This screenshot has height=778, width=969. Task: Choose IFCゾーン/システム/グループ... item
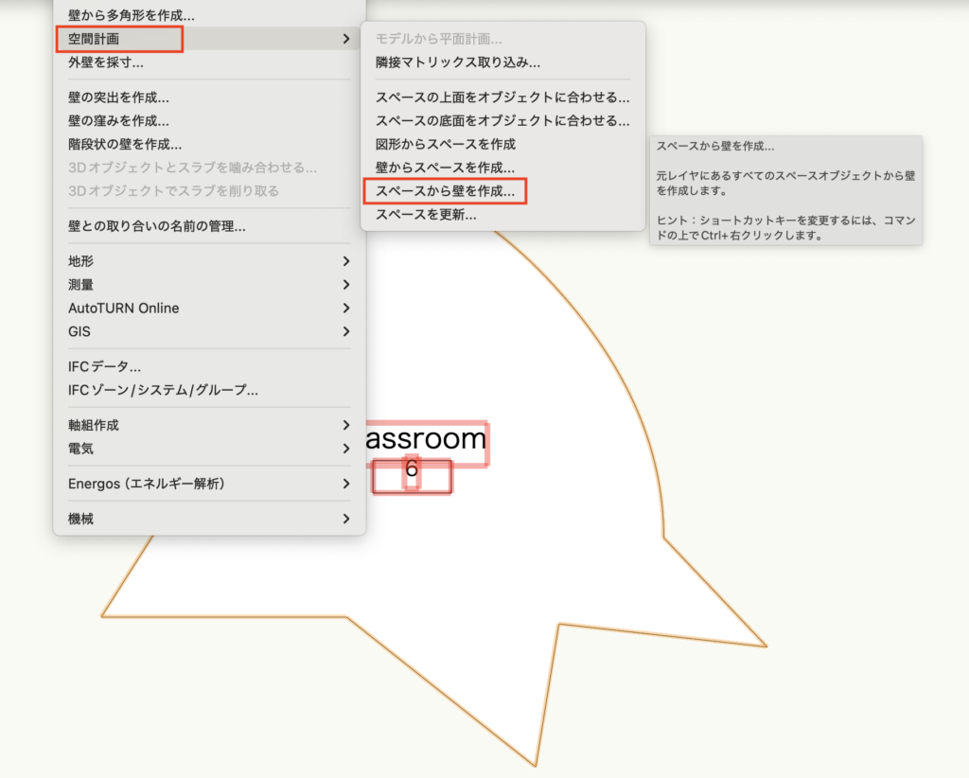pos(163,390)
